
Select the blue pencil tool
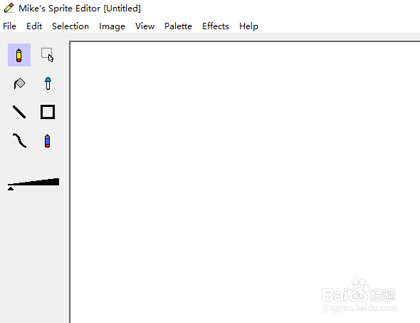(48, 140)
